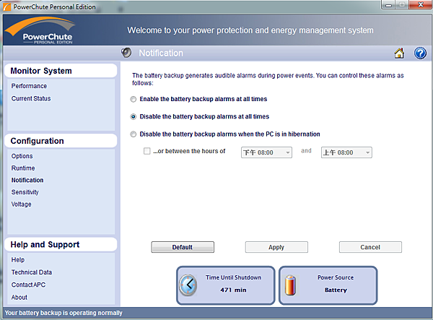Click the Help and Support section header

click(x=61, y=245)
